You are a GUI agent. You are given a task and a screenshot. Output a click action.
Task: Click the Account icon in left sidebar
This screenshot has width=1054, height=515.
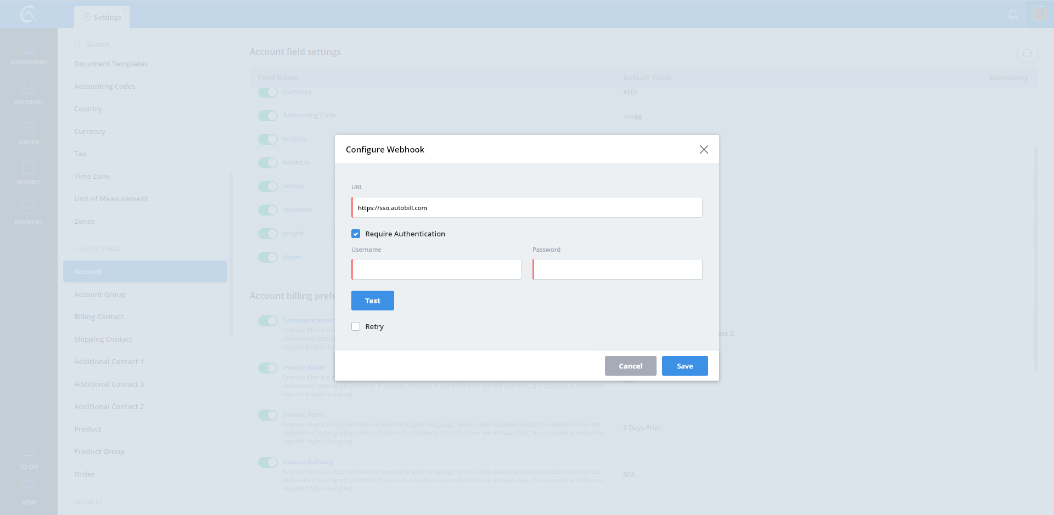pyautogui.click(x=29, y=88)
